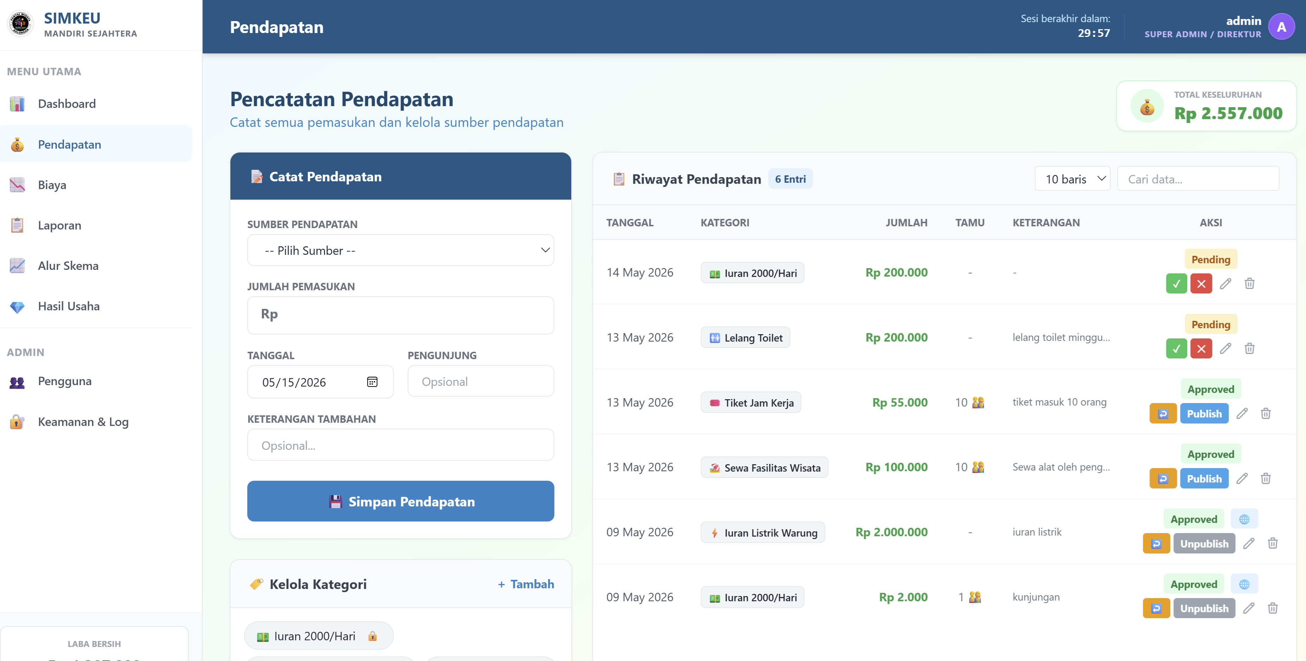The image size is (1306, 661).
Task: Open the Sumber Pendapatan dropdown
Action: 401,250
